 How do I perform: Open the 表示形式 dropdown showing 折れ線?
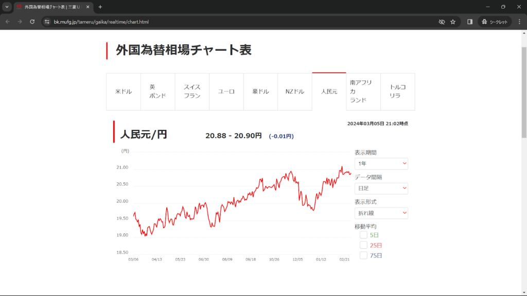381,213
